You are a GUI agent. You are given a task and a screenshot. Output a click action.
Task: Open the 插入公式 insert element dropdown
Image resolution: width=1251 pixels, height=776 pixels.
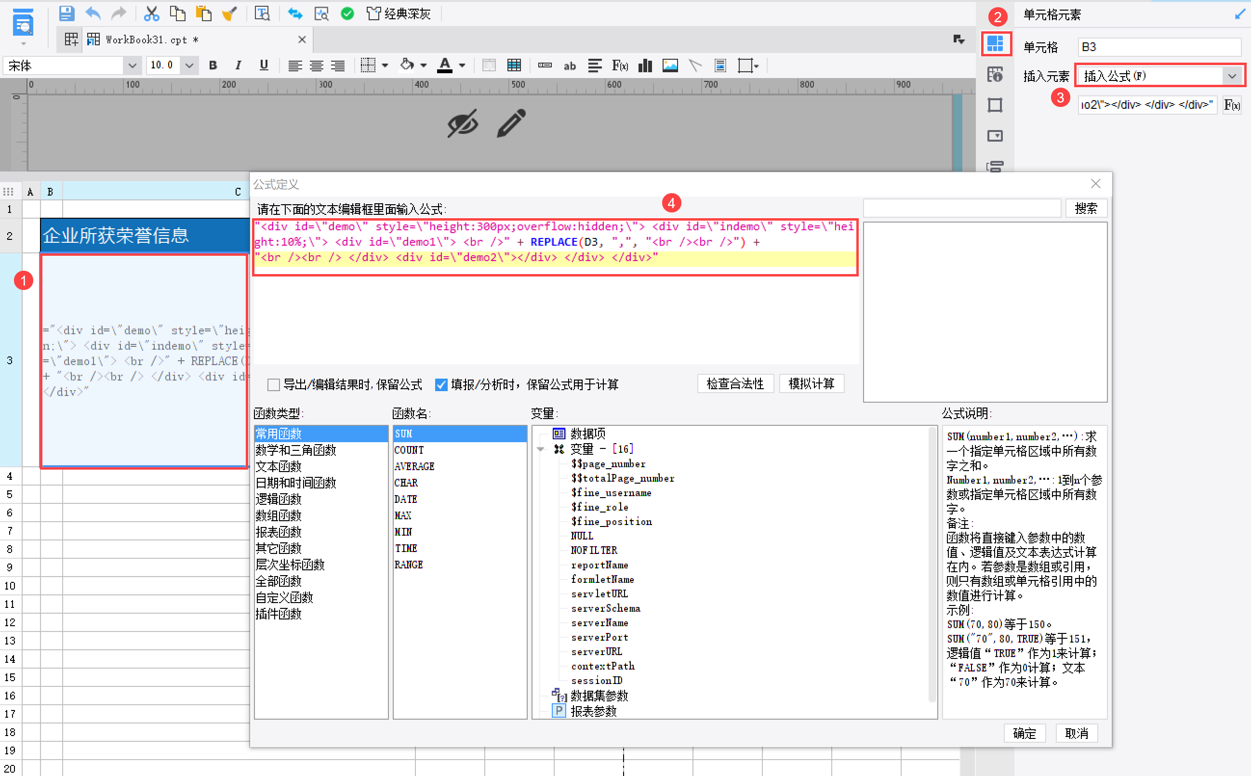coord(1232,77)
